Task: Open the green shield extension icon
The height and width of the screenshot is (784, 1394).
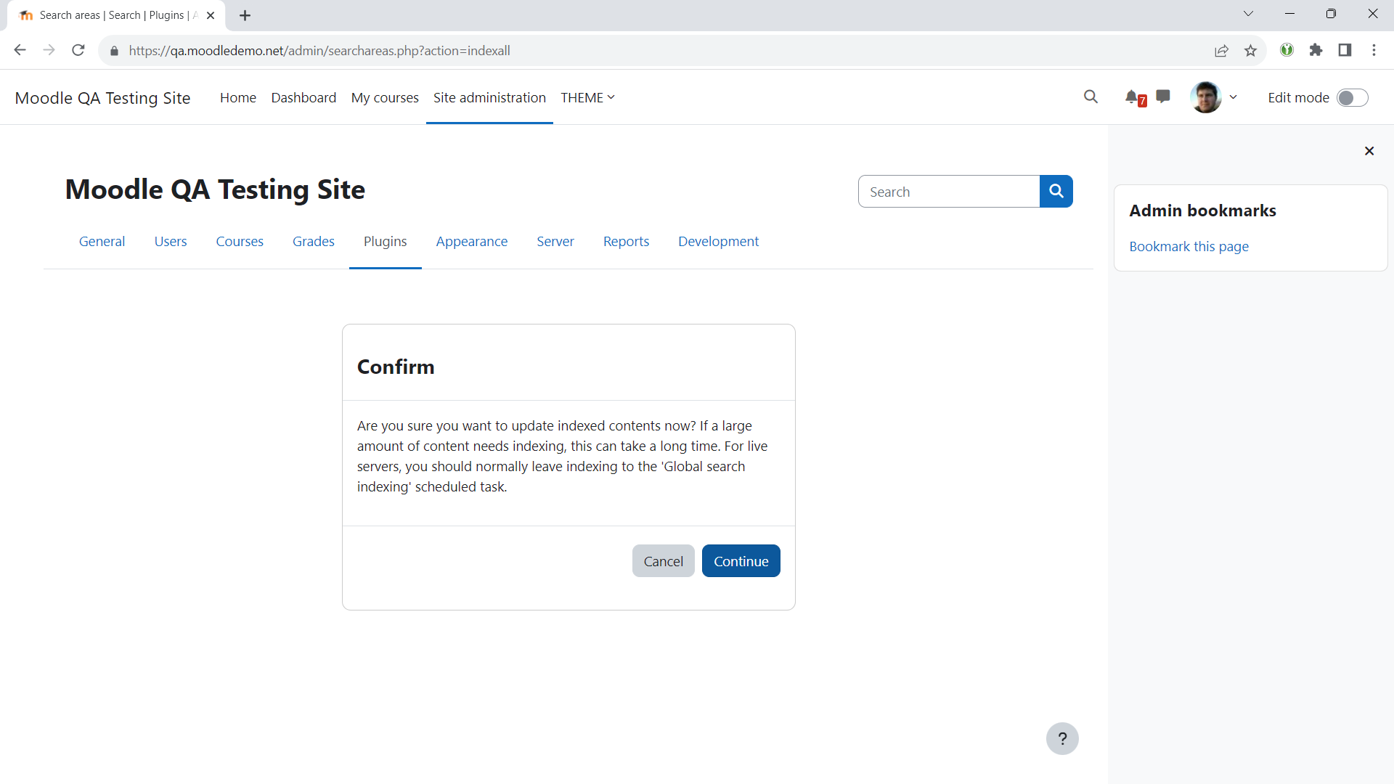Action: (x=1287, y=50)
